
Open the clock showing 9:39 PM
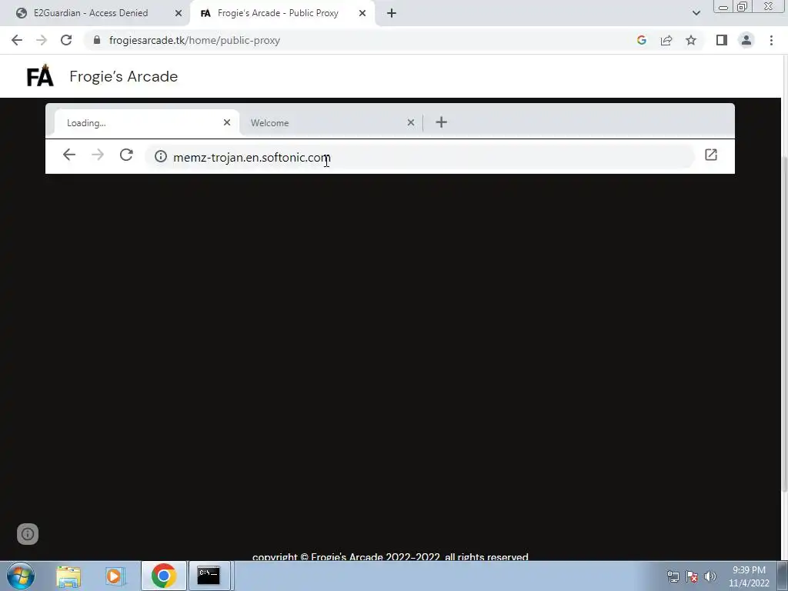coord(749,576)
